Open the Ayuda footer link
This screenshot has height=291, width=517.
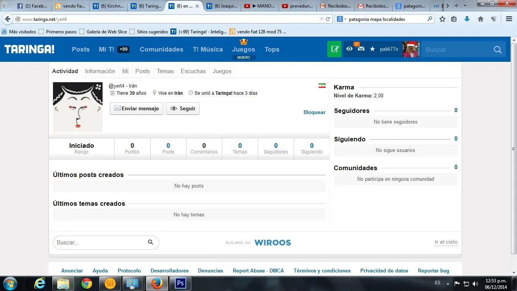(100, 271)
